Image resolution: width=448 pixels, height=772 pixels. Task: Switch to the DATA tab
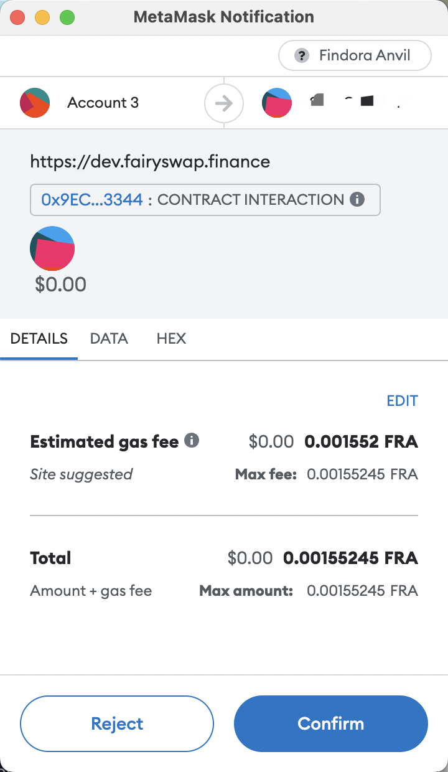[x=109, y=339]
